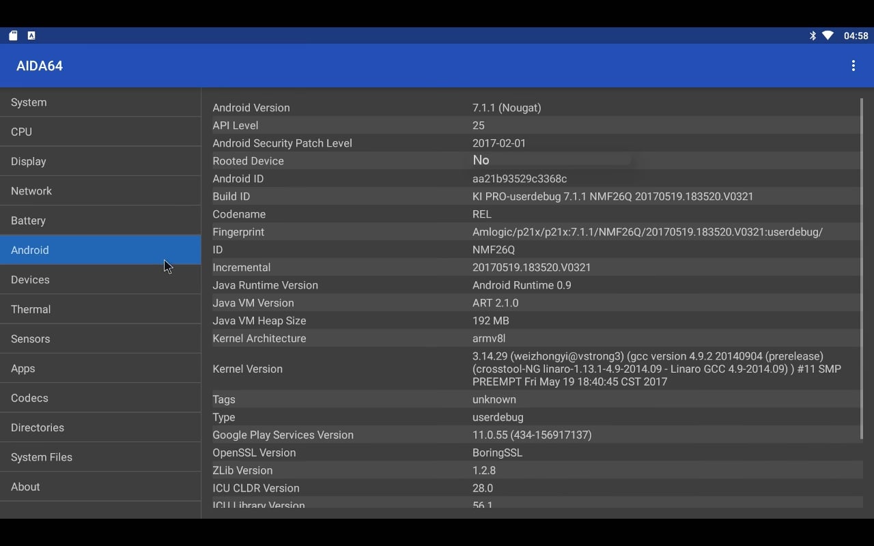This screenshot has width=874, height=546.
Task: Select the Android Version row label
Action: (251, 108)
